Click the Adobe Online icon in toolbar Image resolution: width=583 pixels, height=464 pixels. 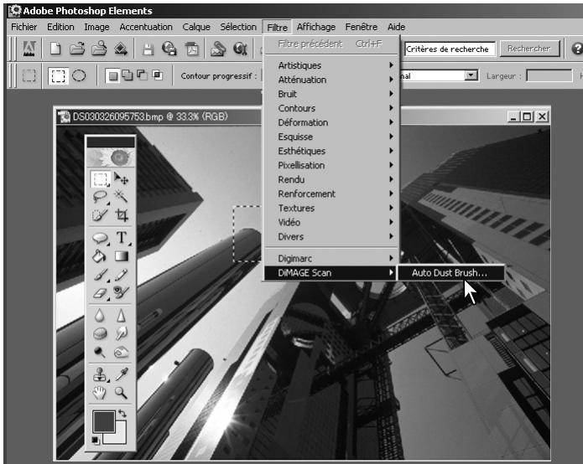[x=29, y=49]
